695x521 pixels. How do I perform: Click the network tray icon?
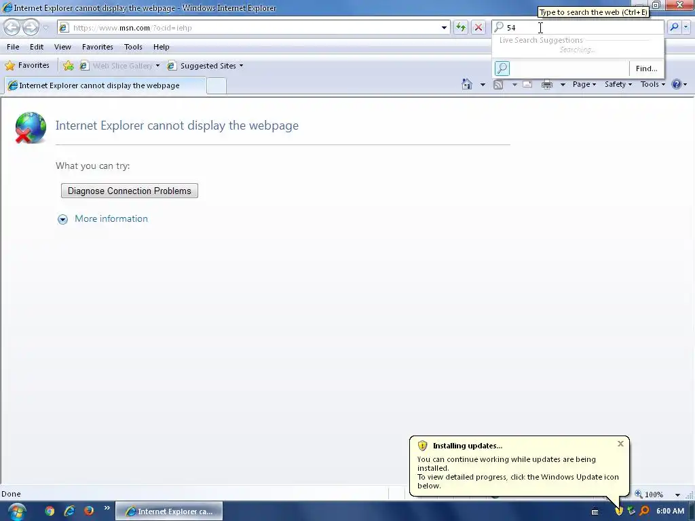point(631,512)
